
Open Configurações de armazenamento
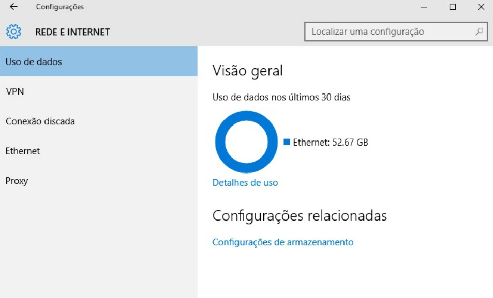[x=283, y=242]
